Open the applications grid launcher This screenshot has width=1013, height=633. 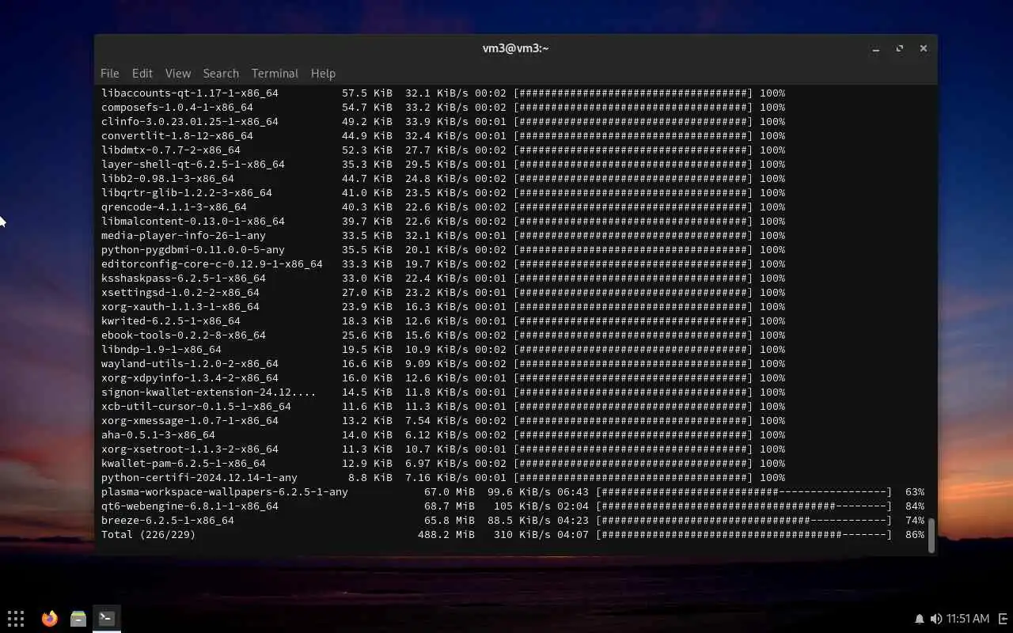(x=16, y=619)
